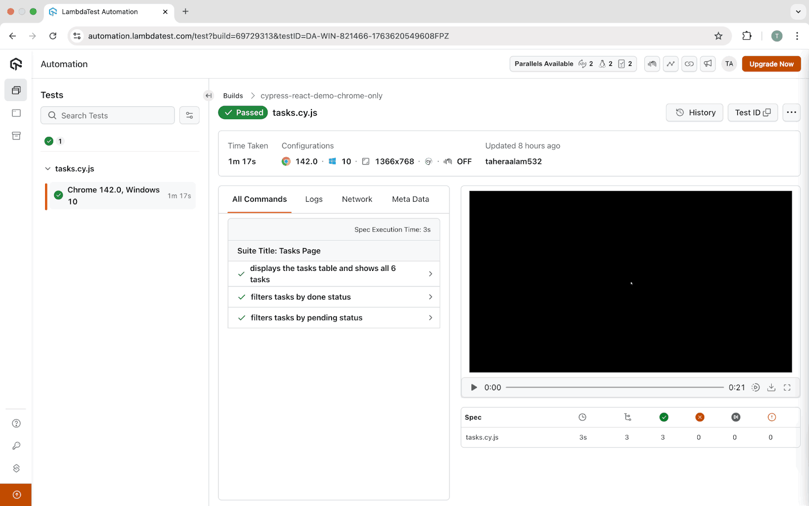Click inside the Search Tests field
This screenshot has width=809, height=506.
point(107,115)
